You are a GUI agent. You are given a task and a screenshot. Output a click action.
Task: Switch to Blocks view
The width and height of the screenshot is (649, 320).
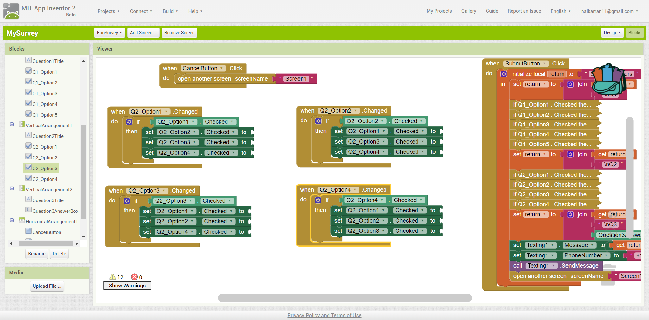coord(635,33)
